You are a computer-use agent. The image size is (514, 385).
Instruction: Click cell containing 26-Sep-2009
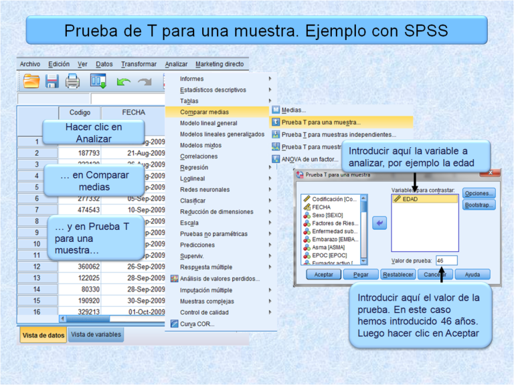(x=133, y=267)
